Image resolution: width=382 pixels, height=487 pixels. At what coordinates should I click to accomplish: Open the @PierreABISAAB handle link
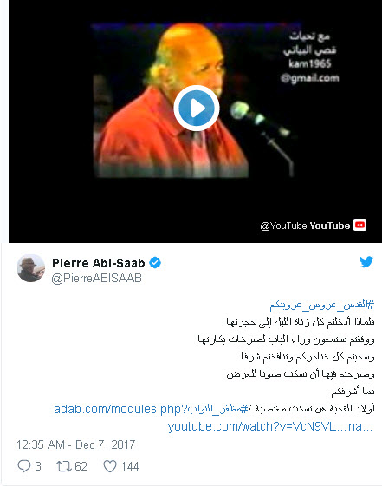(97, 278)
